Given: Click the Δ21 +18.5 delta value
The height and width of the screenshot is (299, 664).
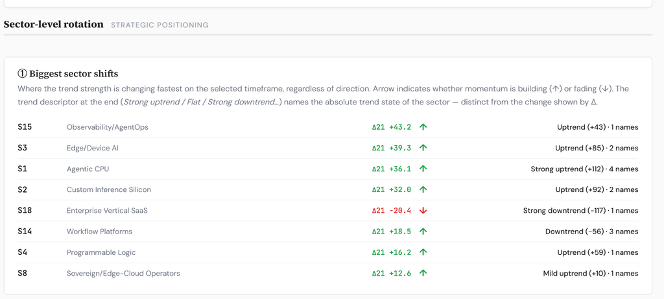Looking at the screenshot, I should [391, 232].
